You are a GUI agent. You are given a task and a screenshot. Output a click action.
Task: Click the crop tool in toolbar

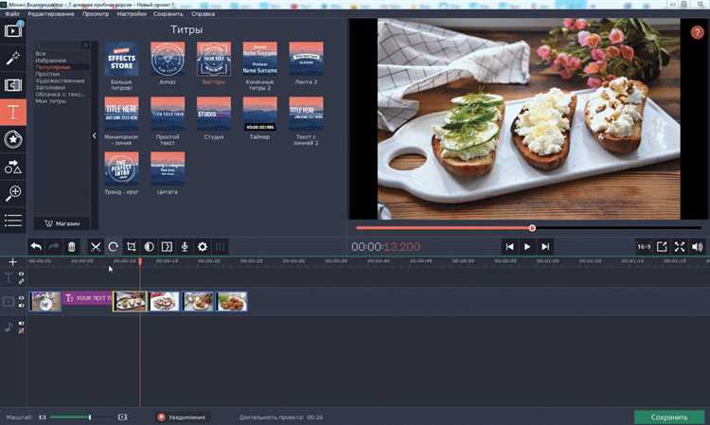point(132,246)
